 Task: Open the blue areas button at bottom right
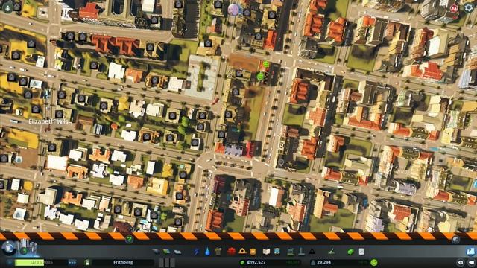coord(470,252)
